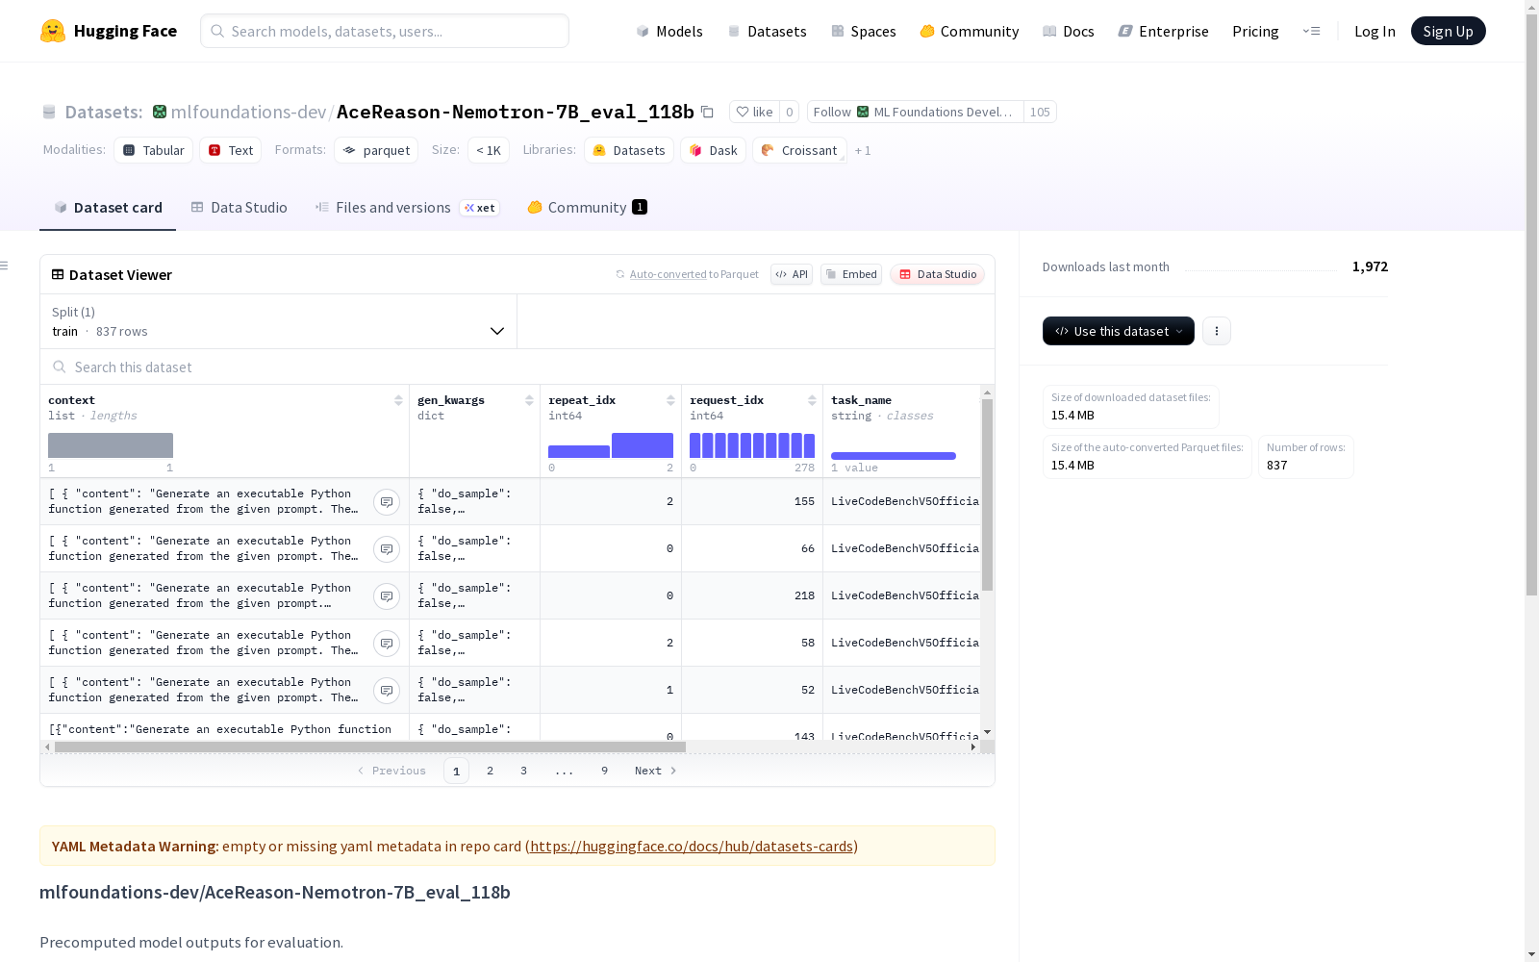Click the mlfoundations-dev organization avatar
This screenshot has width=1539, height=962.
coord(160,112)
